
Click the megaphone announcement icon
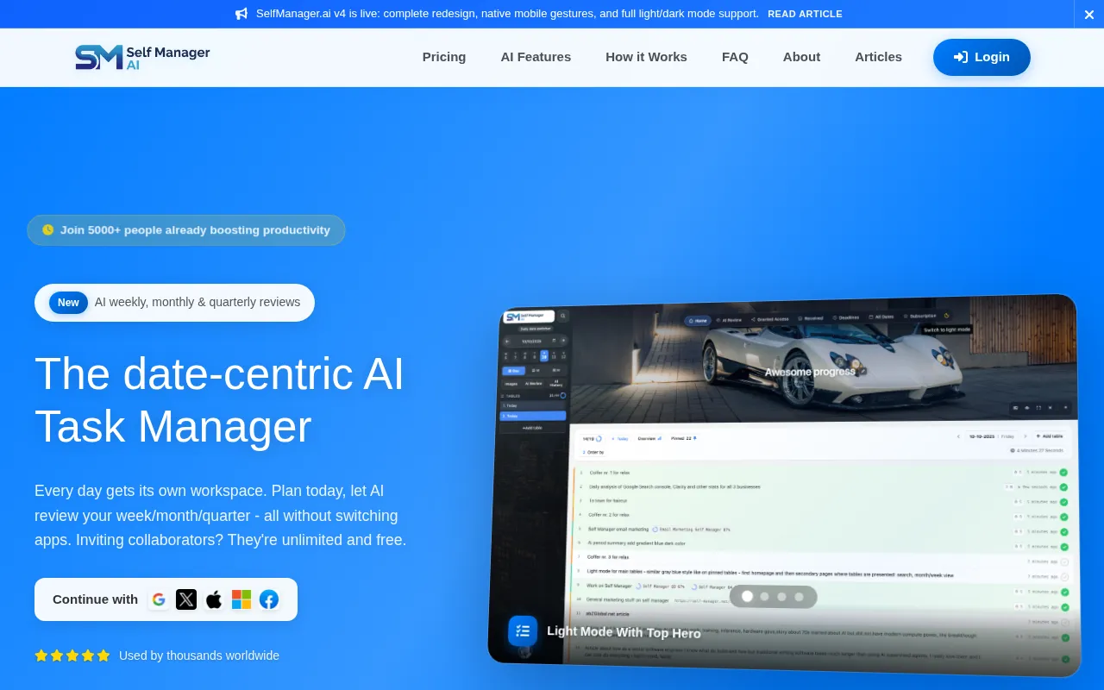click(x=241, y=14)
